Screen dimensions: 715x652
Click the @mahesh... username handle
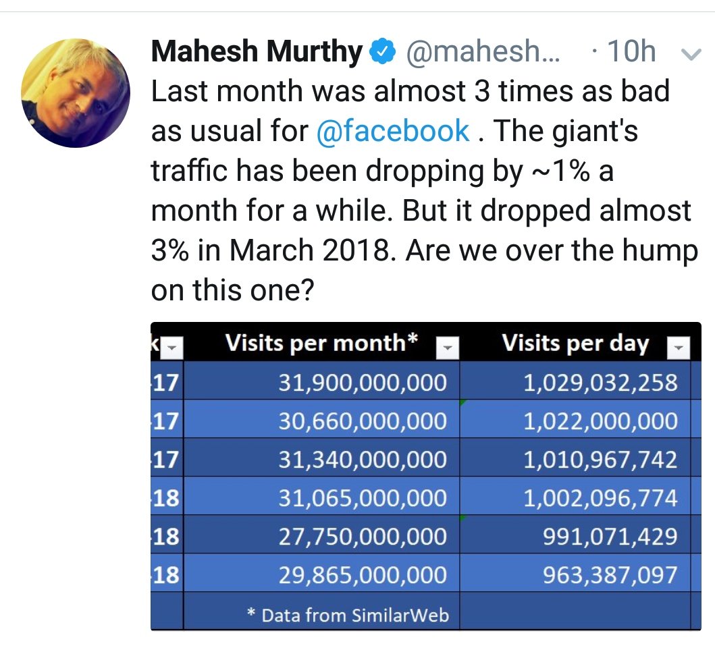point(482,52)
